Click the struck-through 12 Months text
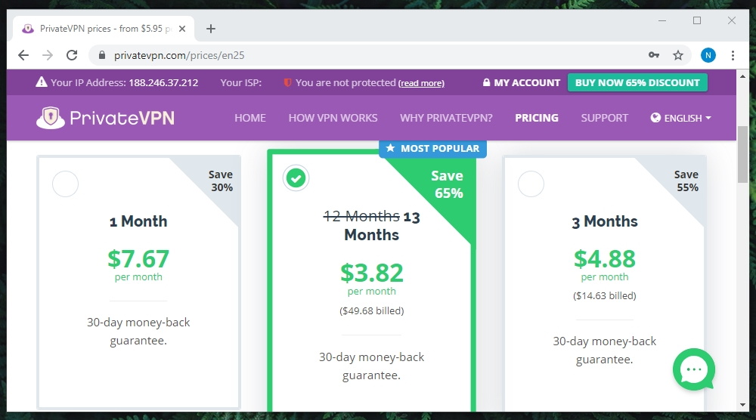756x420 pixels. (361, 216)
